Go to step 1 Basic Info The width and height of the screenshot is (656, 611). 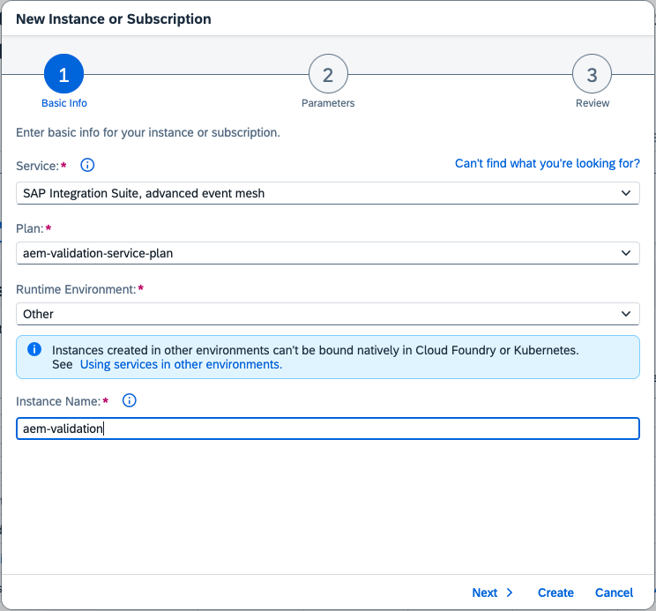64,74
